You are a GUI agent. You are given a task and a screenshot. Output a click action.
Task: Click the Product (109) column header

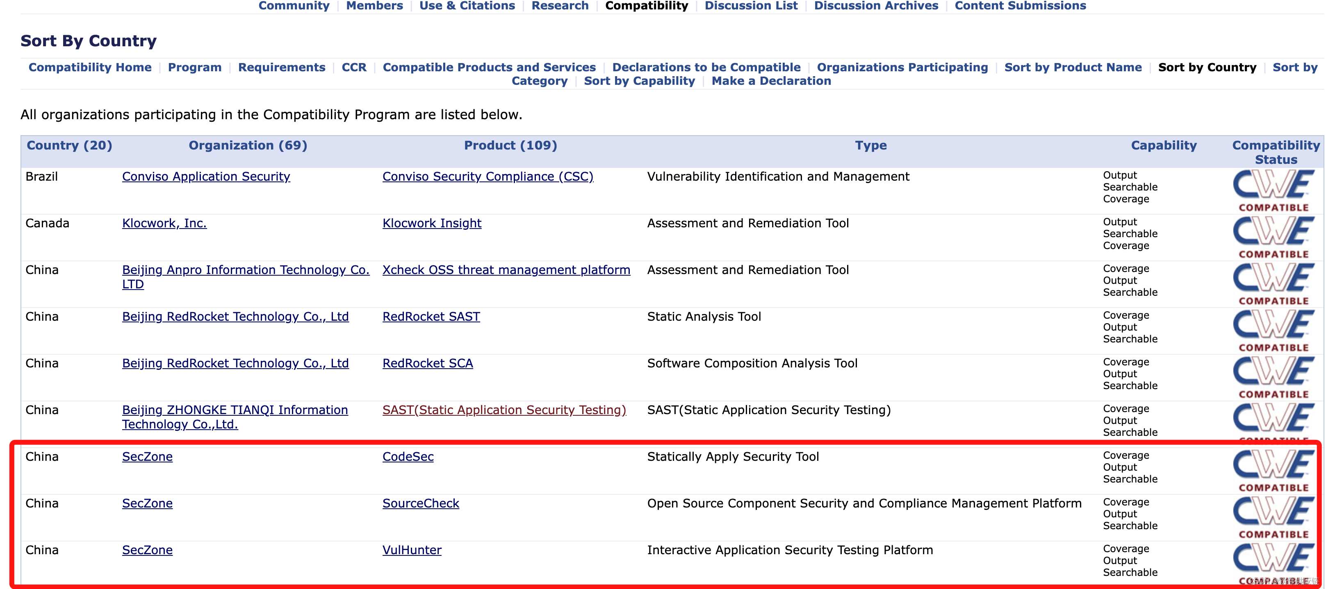tap(510, 145)
